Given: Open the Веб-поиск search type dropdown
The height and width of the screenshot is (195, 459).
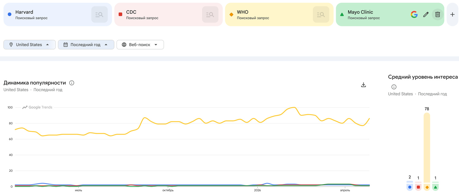Looking at the screenshot, I should pos(140,44).
